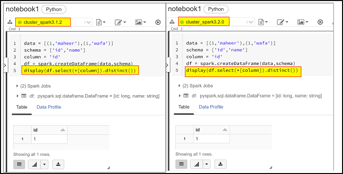
Task: Open the Edit menu icon in left notebook
Action: [120, 22]
